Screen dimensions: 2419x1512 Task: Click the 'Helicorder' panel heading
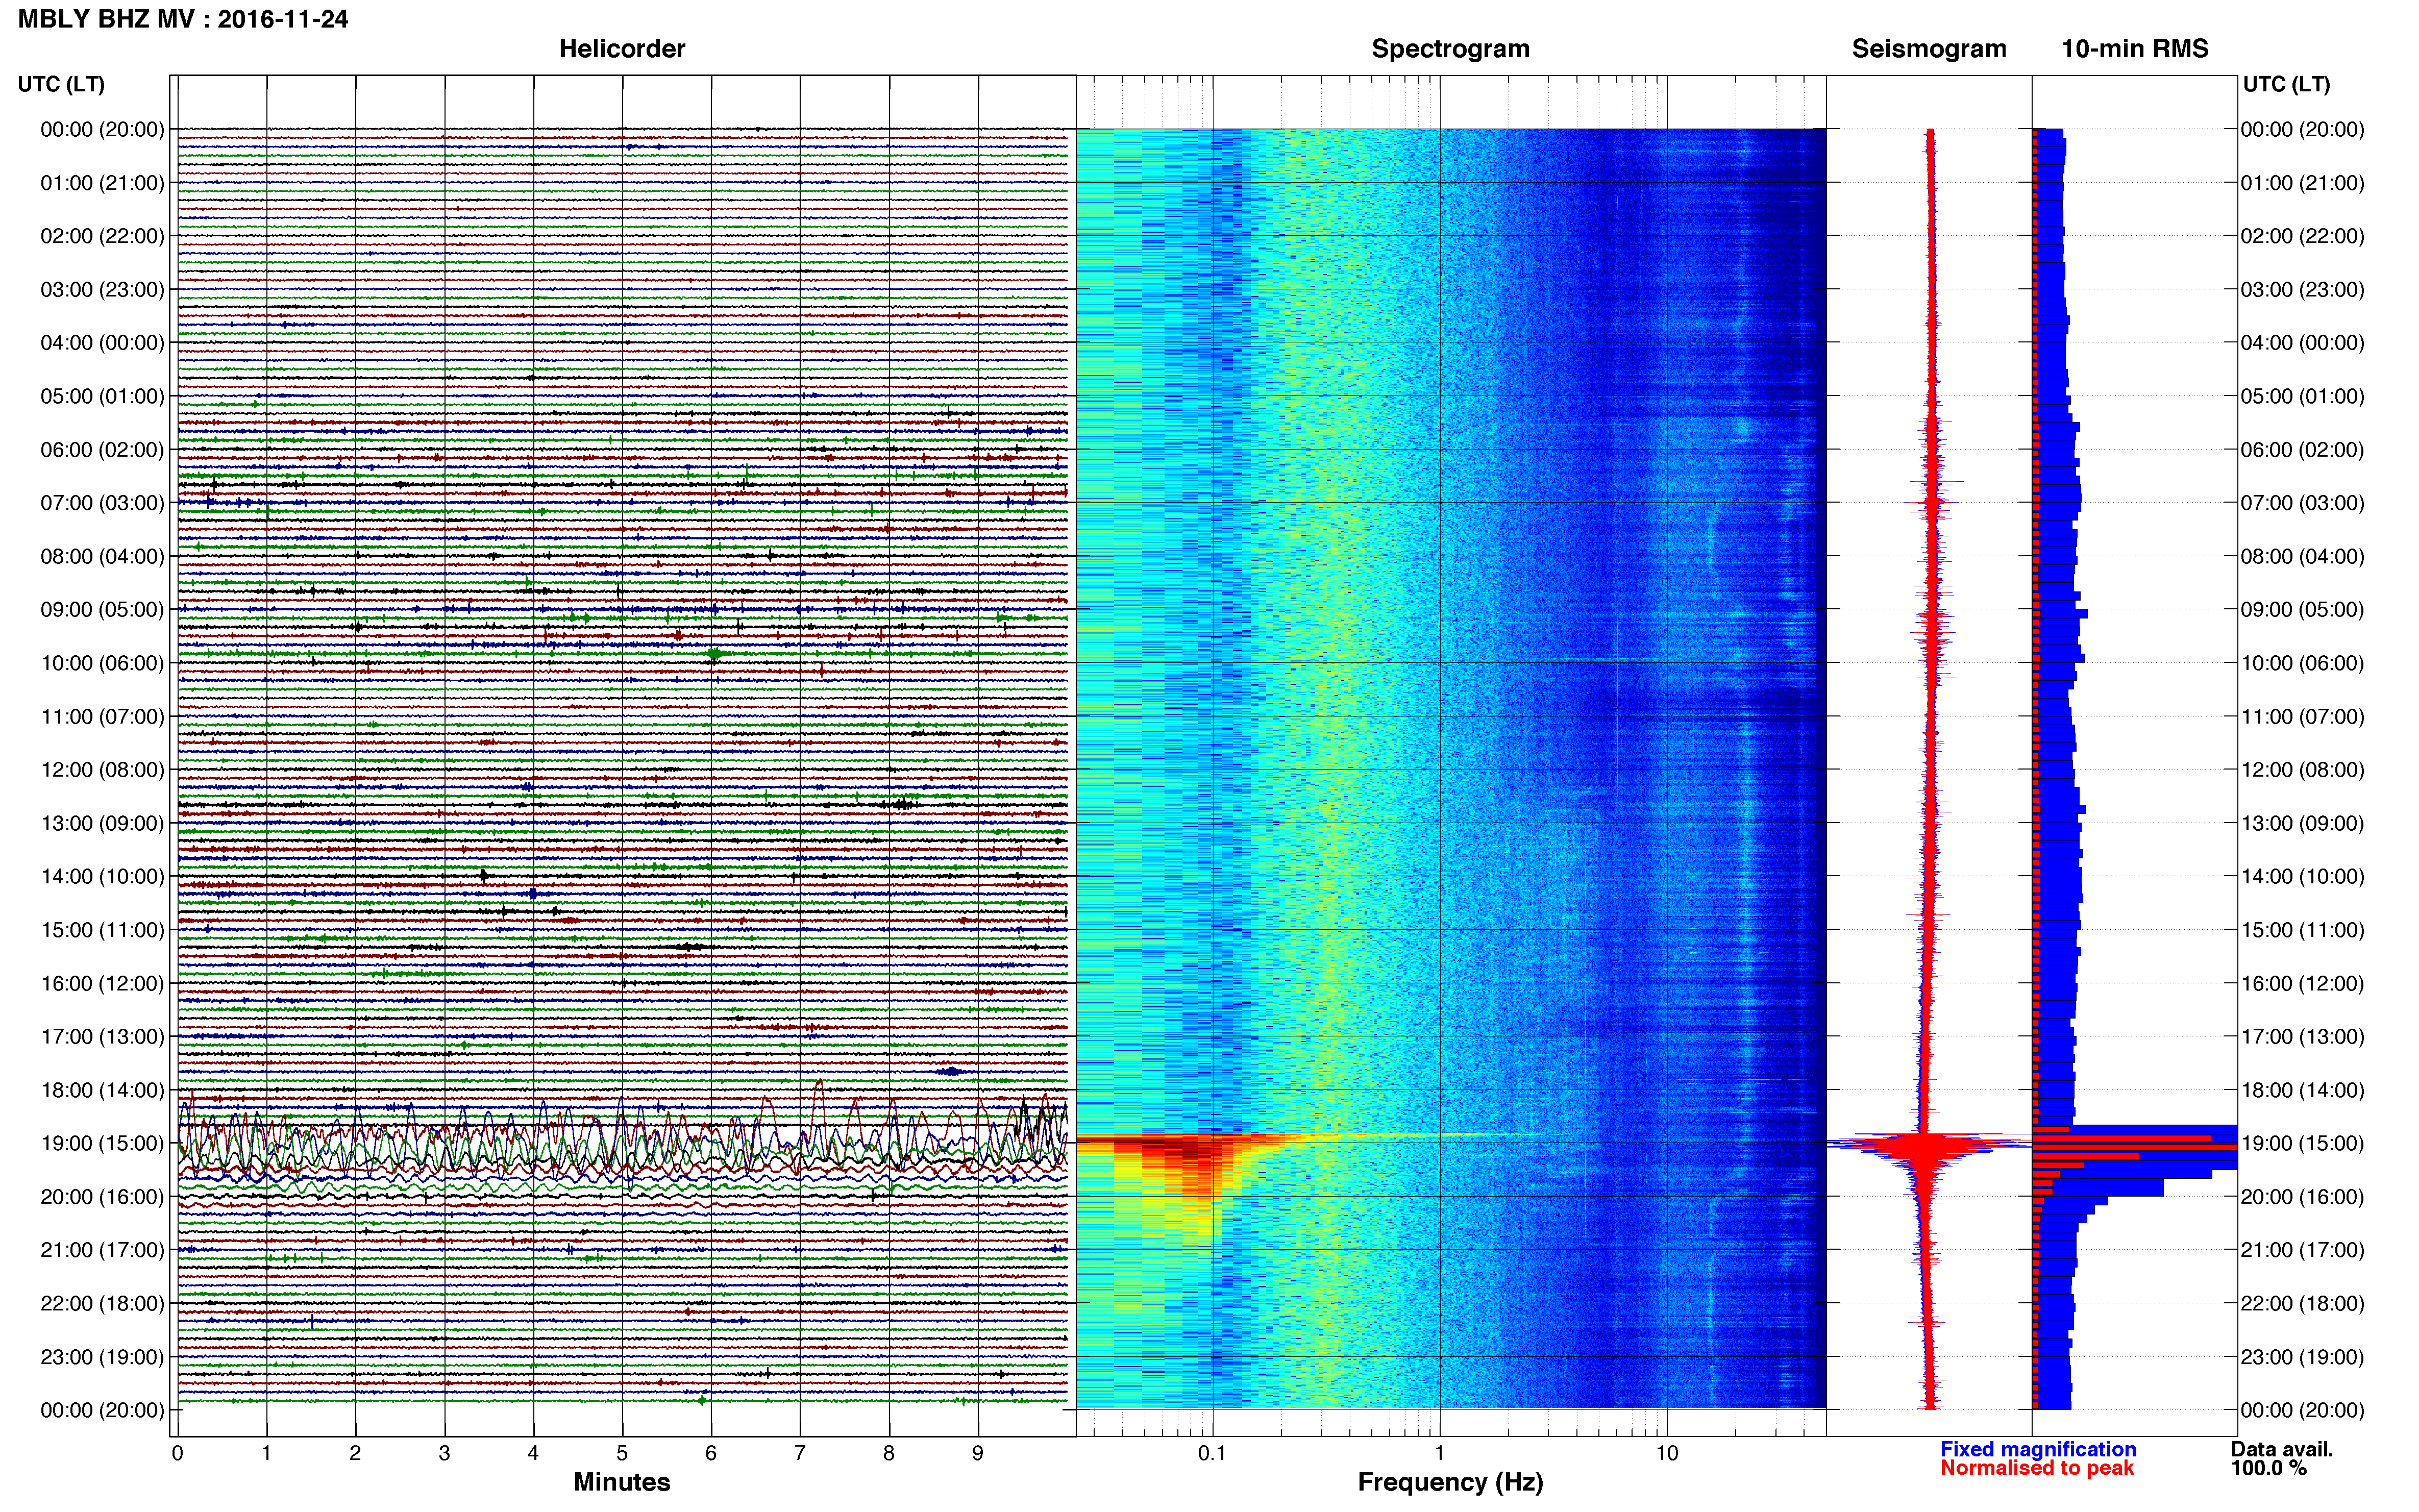tap(622, 49)
